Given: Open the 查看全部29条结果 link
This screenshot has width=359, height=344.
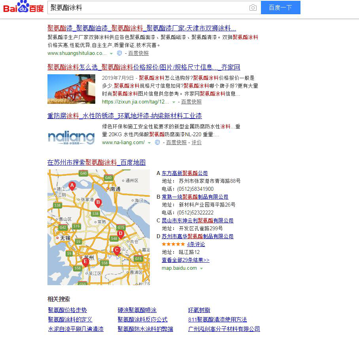Looking at the screenshot, I should 185,260.
